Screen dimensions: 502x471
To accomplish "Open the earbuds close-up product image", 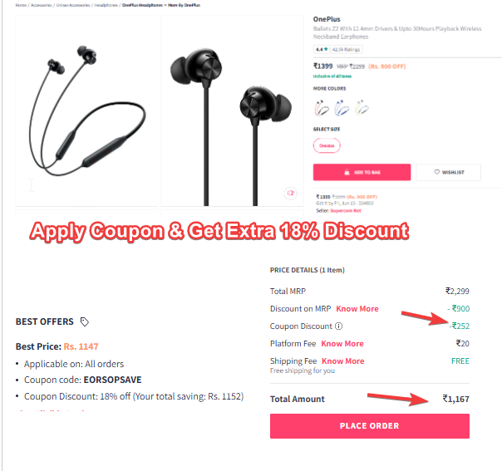I will click(x=232, y=110).
